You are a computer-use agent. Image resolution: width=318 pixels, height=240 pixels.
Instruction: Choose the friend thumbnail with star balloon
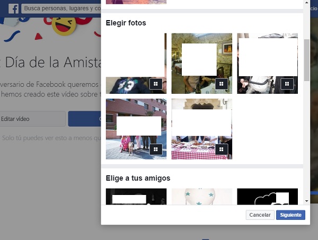(202, 197)
